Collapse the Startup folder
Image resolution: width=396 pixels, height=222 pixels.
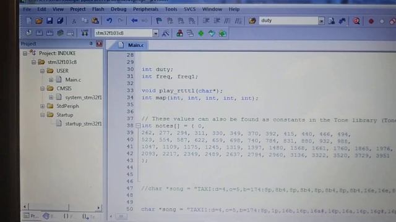(43, 115)
